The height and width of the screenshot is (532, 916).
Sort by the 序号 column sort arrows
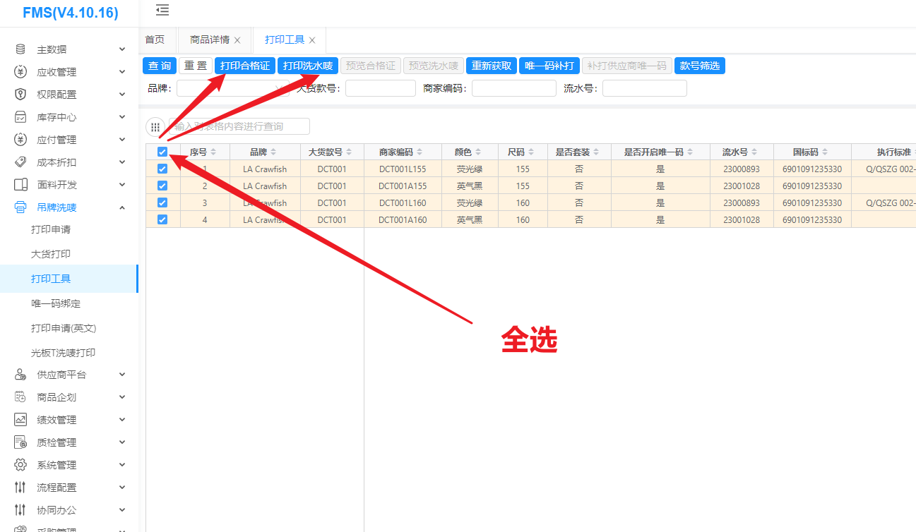tap(213, 152)
